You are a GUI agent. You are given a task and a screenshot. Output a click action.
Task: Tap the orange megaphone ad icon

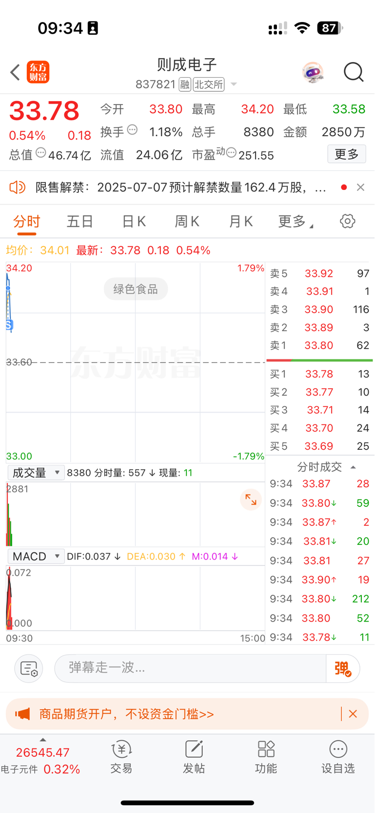[x=22, y=714]
